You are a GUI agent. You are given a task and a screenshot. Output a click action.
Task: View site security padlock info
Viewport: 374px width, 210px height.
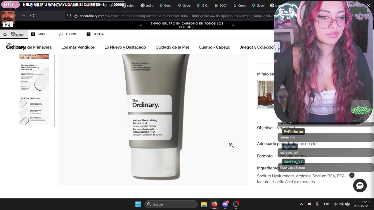point(76,16)
